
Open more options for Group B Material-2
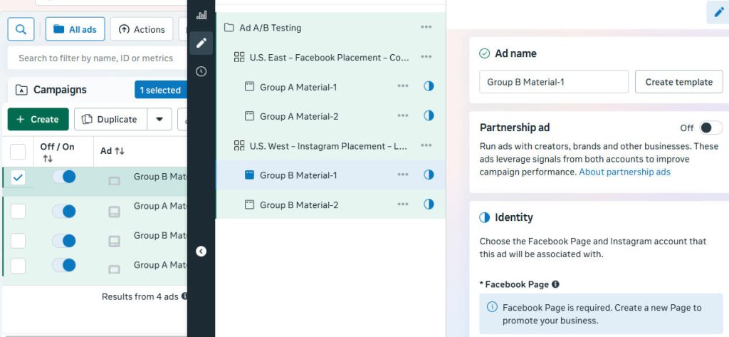click(x=403, y=204)
